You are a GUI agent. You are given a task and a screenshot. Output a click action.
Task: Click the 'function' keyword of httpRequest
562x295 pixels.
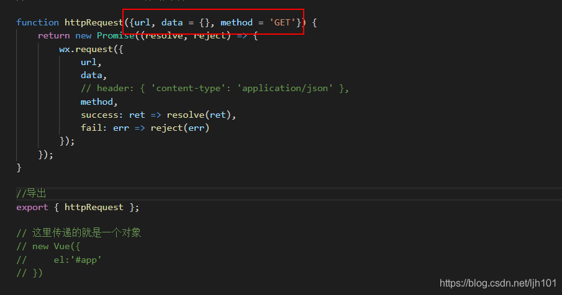point(37,22)
